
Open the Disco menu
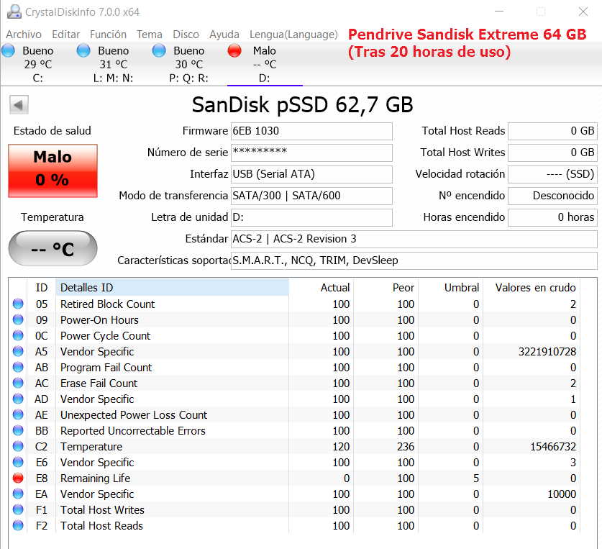pos(186,35)
